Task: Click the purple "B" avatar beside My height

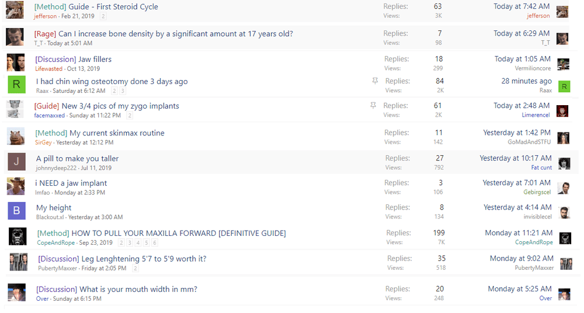Action: pyautogui.click(x=16, y=211)
